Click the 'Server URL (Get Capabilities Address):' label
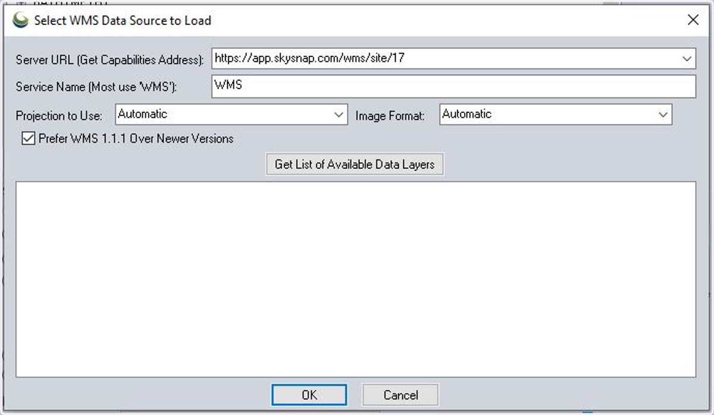Viewport: 714px width, 415px height. pos(110,59)
